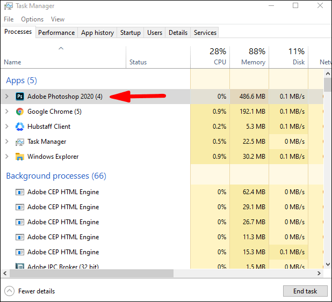Sort by the Status column header
332x302 pixels.
point(158,57)
